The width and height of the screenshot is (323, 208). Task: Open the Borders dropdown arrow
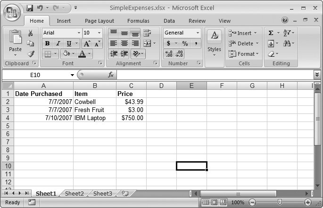(56, 54)
